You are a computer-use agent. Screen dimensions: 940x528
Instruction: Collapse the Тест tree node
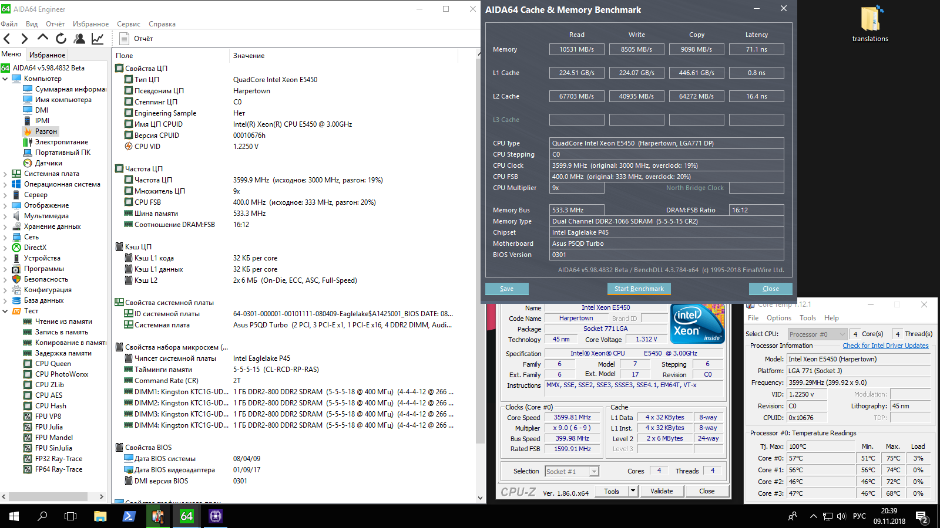(5, 311)
